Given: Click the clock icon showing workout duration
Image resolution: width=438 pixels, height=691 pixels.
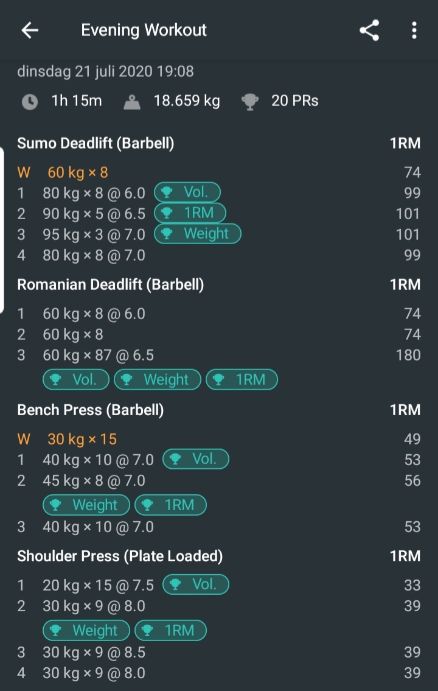Looking at the screenshot, I should coord(30,101).
